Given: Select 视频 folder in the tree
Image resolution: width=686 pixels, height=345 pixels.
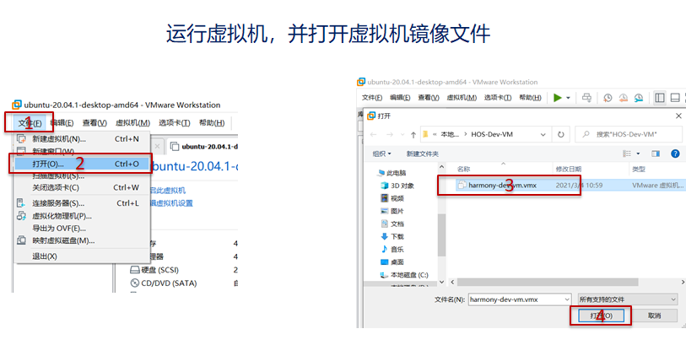Looking at the screenshot, I should click(x=392, y=198).
